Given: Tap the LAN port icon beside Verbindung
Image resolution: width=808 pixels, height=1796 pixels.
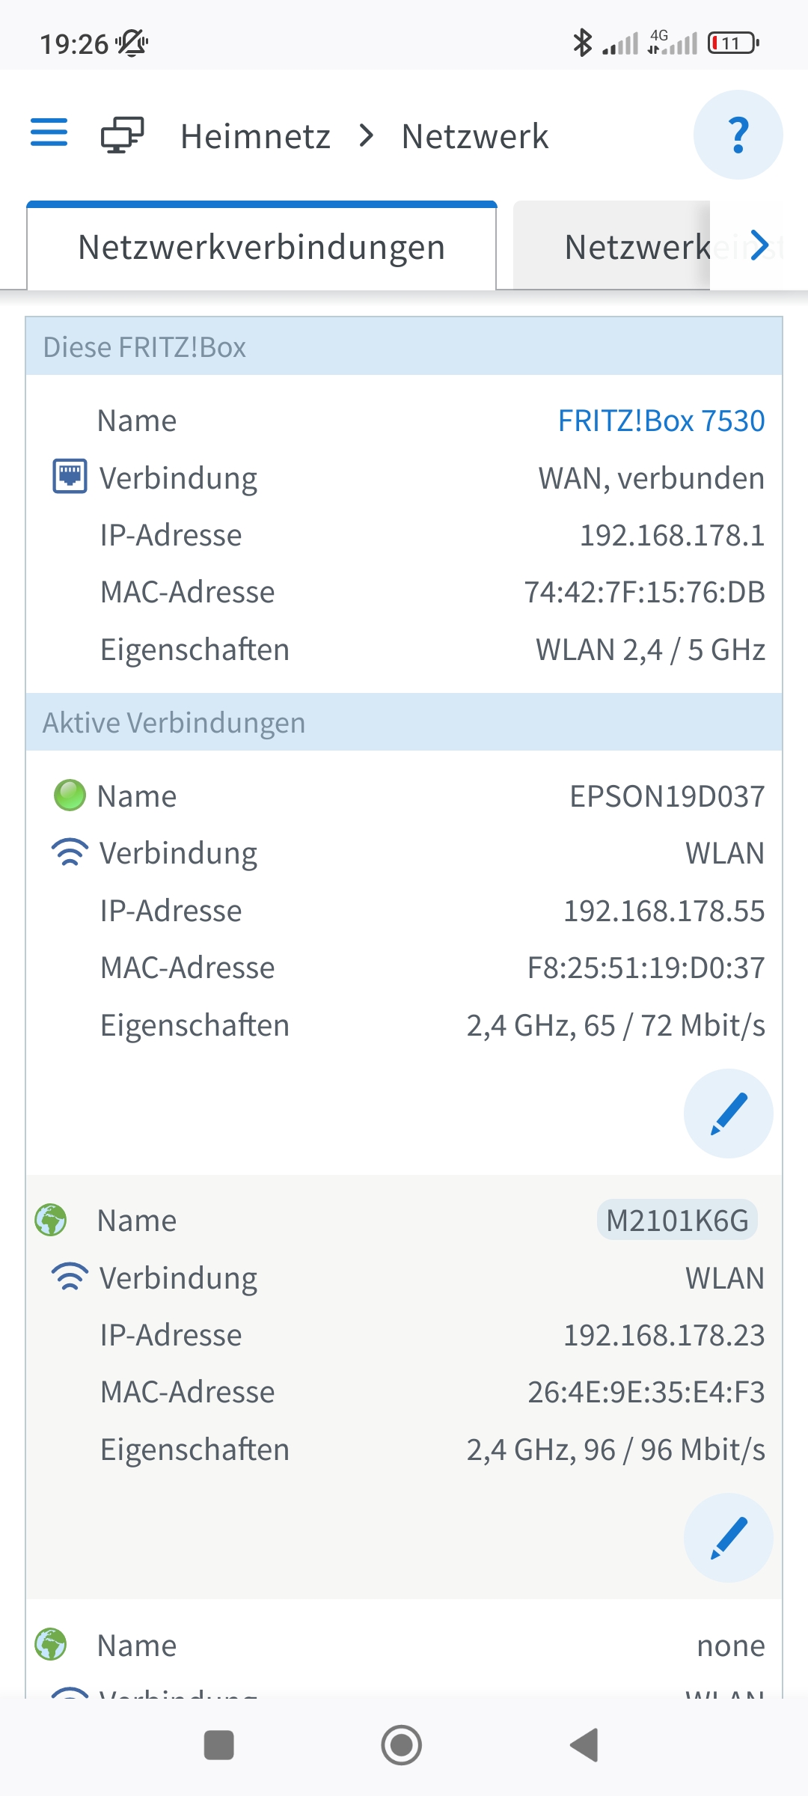Looking at the screenshot, I should [x=70, y=477].
